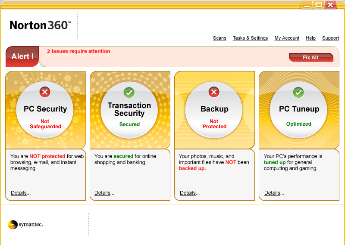345x245 pixels.
Task: Maximize the Norton 360 window
Action: (319, 5)
